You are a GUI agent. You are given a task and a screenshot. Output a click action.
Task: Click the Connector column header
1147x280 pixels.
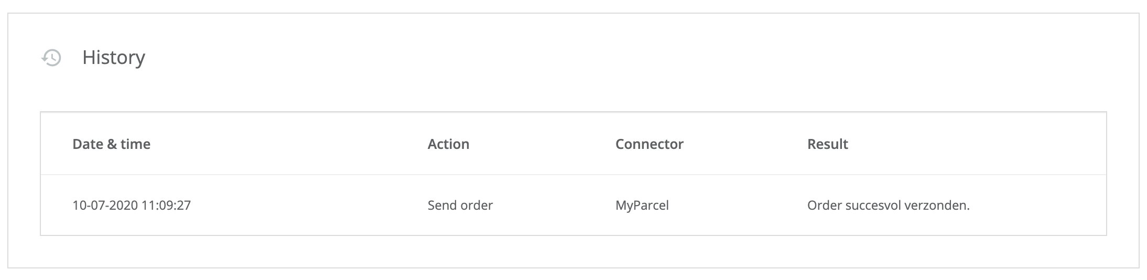[649, 144]
